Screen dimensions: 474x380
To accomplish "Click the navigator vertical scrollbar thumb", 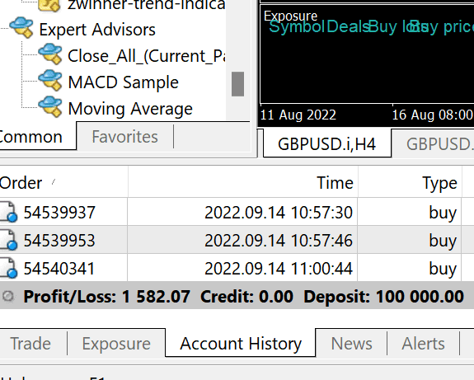I will [x=237, y=84].
